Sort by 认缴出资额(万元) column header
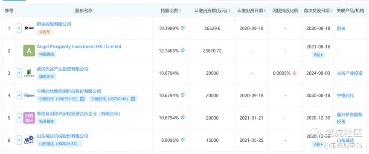The height and width of the screenshot is (154, 369). tap(212, 11)
